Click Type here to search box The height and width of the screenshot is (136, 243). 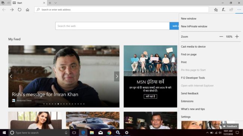pos(39,133)
